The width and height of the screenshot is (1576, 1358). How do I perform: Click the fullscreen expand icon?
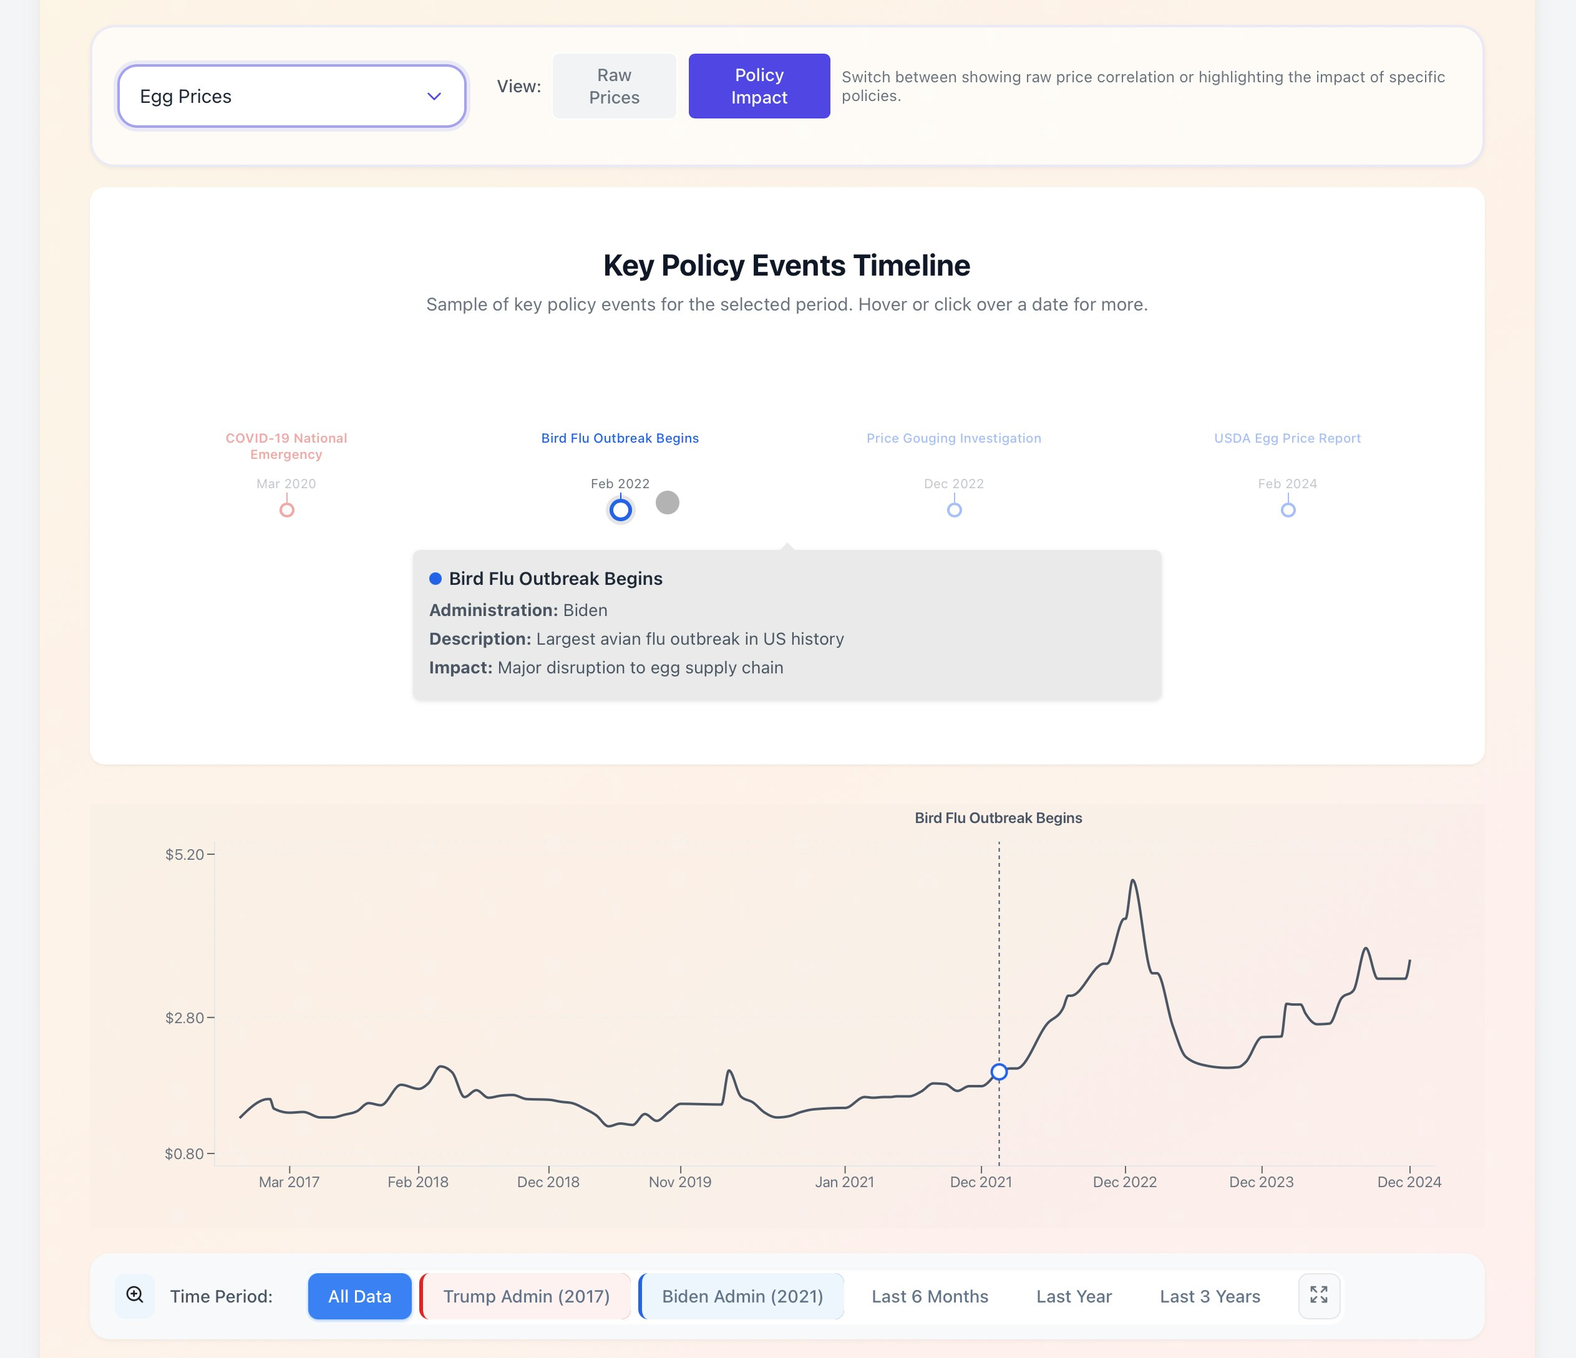(1318, 1295)
